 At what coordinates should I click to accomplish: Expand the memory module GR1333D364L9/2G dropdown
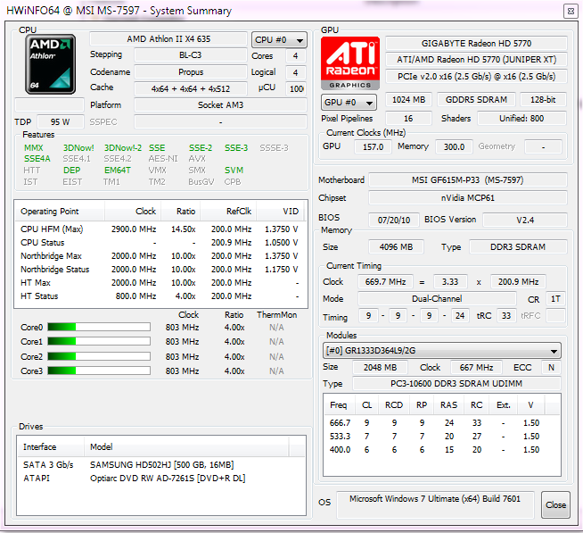[x=442, y=351]
